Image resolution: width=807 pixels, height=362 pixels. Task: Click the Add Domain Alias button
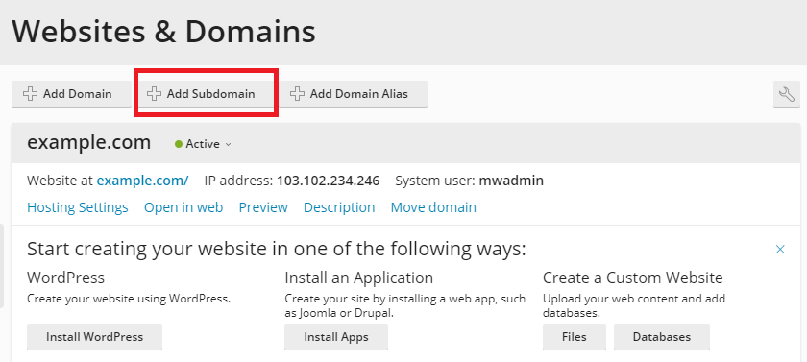(x=354, y=94)
